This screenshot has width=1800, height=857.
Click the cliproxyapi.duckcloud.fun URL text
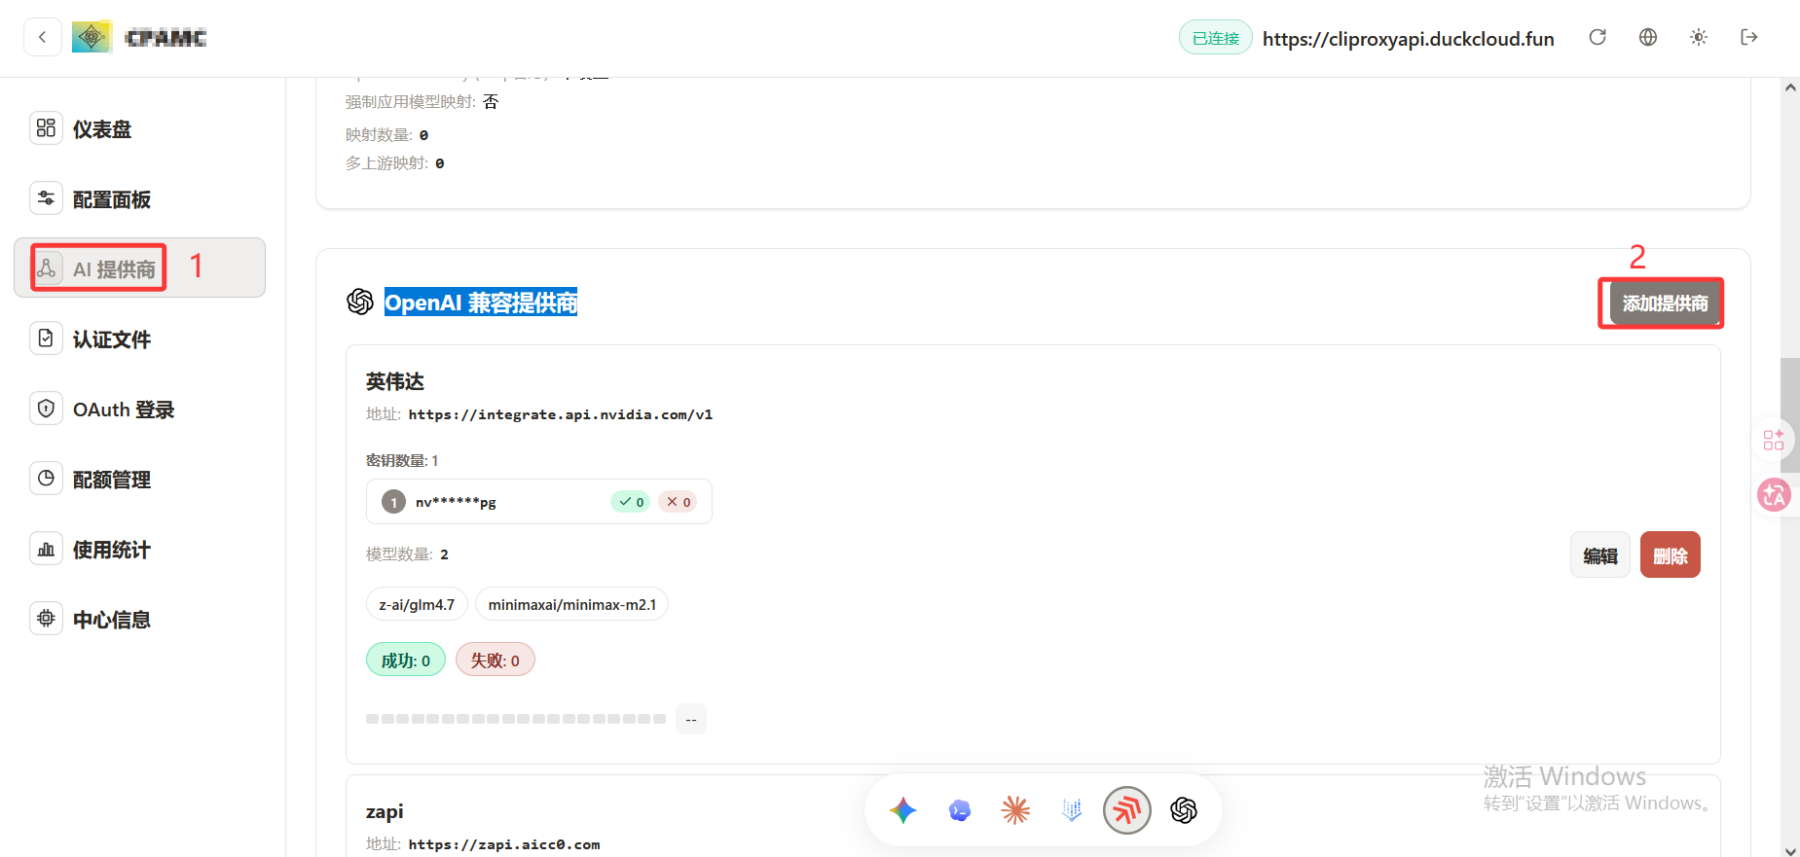[1409, 39]
